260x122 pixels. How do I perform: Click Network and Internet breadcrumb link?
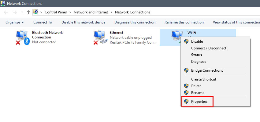(x=91, y=12)
